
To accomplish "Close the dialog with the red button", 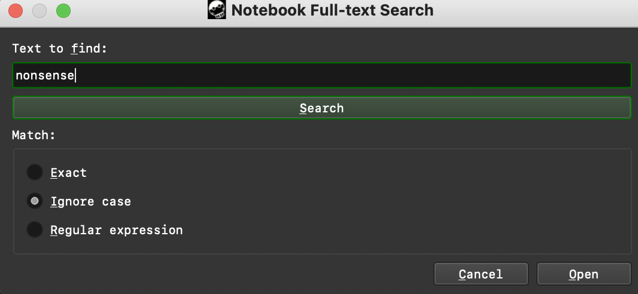I will (x=16, y=11).
